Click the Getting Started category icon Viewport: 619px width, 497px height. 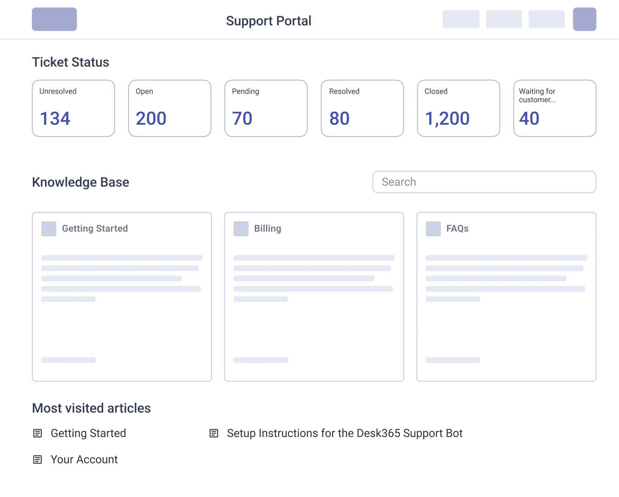49,229
